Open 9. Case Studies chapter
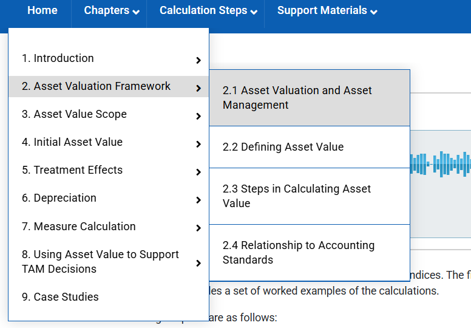 click(x=60, y=297)
